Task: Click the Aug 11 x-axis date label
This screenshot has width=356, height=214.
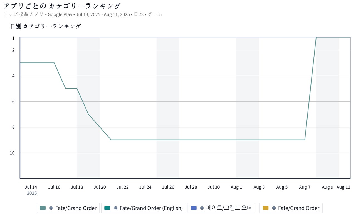Action: point(343,187)
